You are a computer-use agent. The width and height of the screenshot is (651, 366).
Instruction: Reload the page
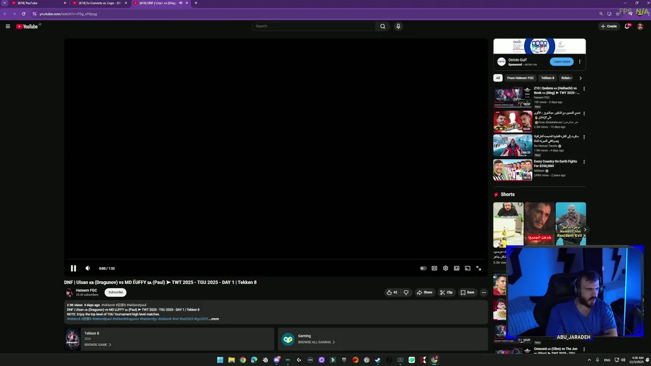point(23,14)
